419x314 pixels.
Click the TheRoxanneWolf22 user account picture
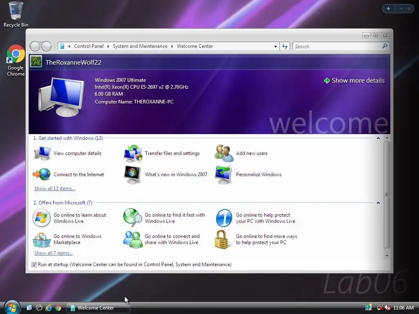click(x=36, y=61)
